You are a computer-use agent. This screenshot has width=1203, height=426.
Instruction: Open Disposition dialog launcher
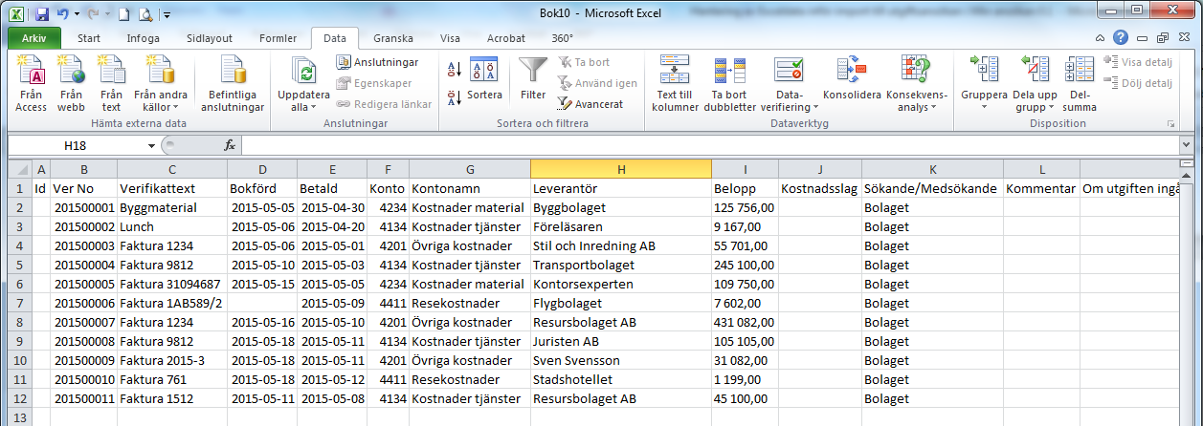click(x=1170, y=124)
